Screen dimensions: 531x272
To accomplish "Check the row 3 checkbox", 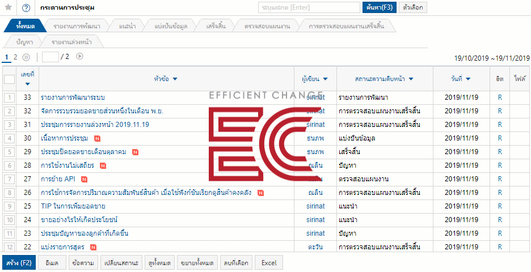I will coord(10,125).
